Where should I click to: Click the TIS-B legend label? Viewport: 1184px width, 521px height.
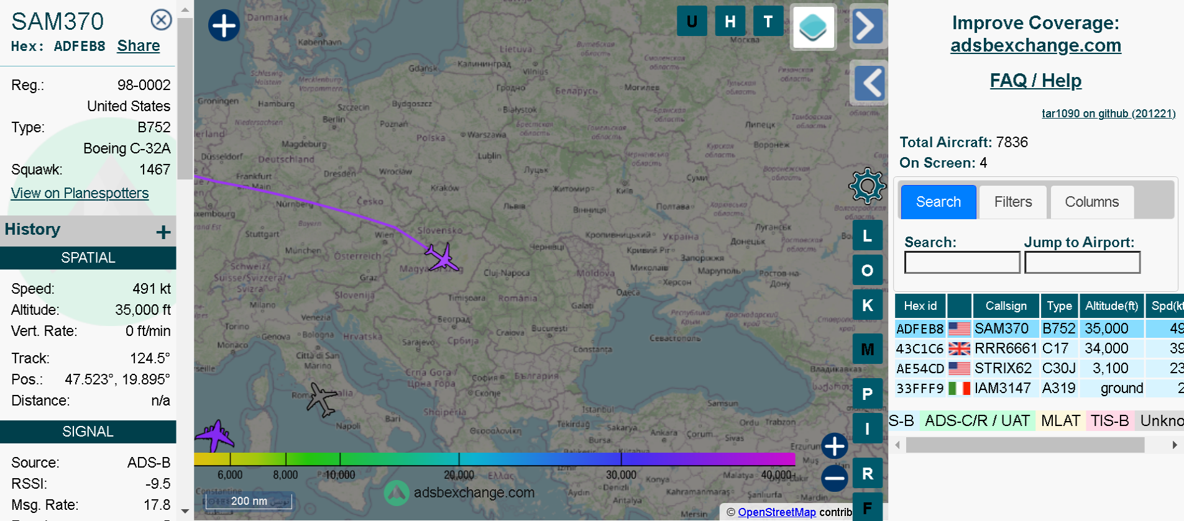(x=1109, y=420)
